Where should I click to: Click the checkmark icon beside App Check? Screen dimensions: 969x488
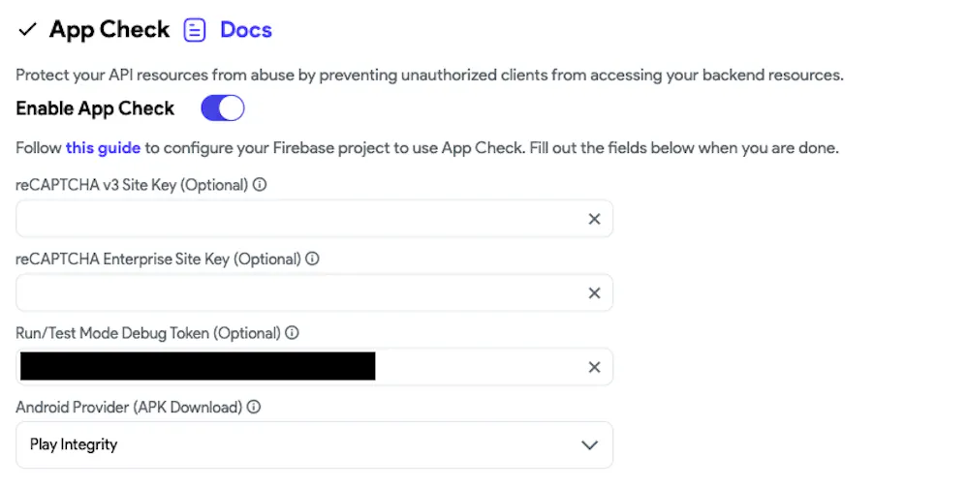pyautogui.click(x=27, y=30)
